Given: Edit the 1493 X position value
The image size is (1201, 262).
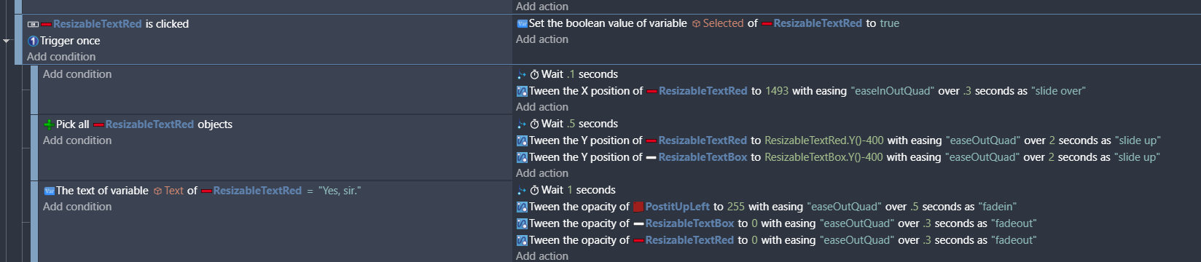Looking at the screenshot, I should 777,91.
